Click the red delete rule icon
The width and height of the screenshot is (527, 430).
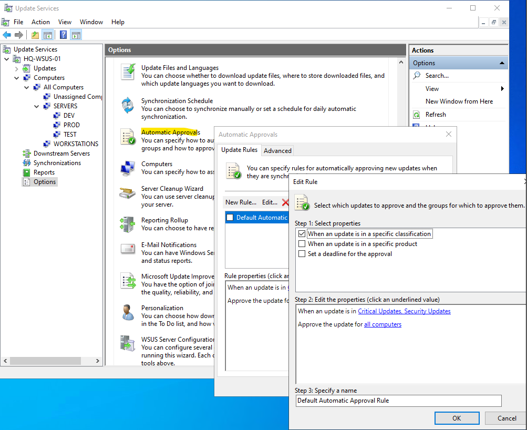point(285,202)
